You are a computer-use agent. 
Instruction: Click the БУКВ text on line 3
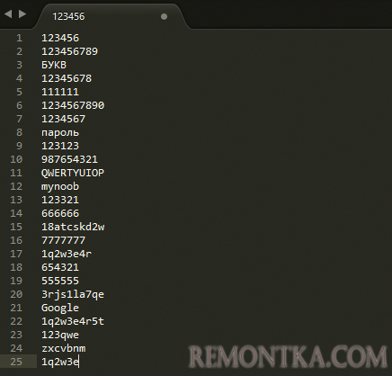point(54,65)
